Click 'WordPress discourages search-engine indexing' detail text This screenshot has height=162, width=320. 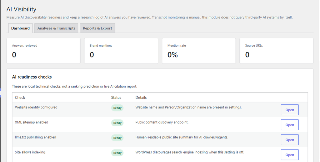[190, 152]
